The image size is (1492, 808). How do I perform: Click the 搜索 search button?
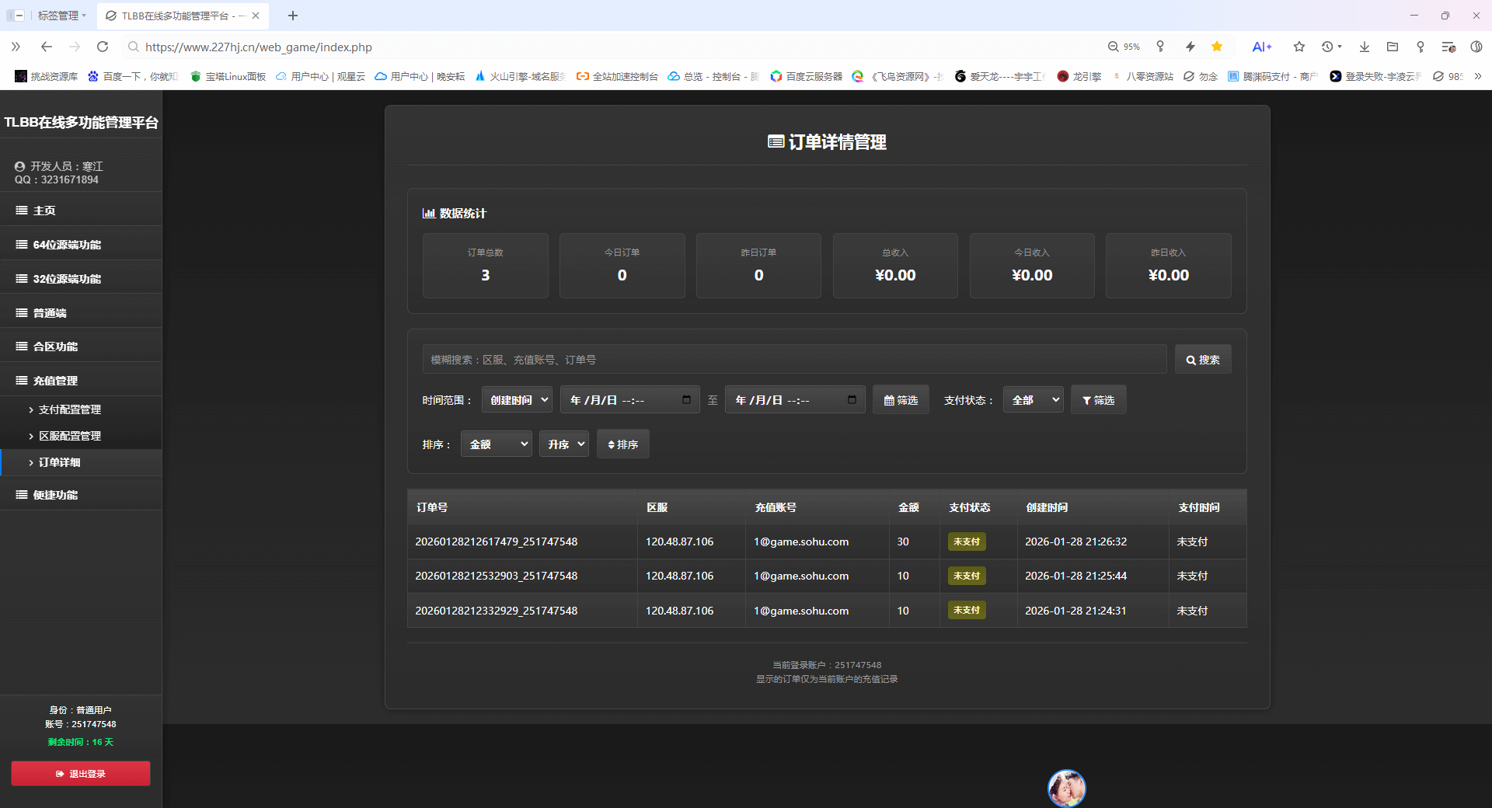[1203, 359]
